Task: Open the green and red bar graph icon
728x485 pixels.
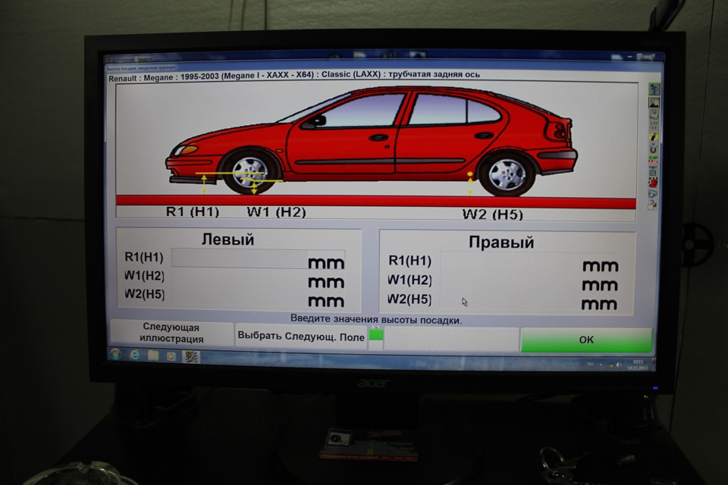Action: click(x=653, y=159)
